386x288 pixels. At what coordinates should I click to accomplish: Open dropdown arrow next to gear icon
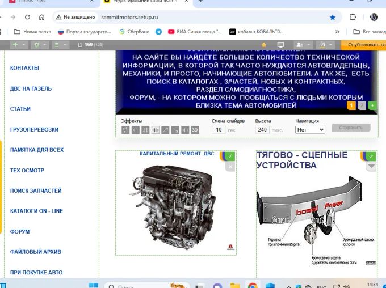click(45, 45)
